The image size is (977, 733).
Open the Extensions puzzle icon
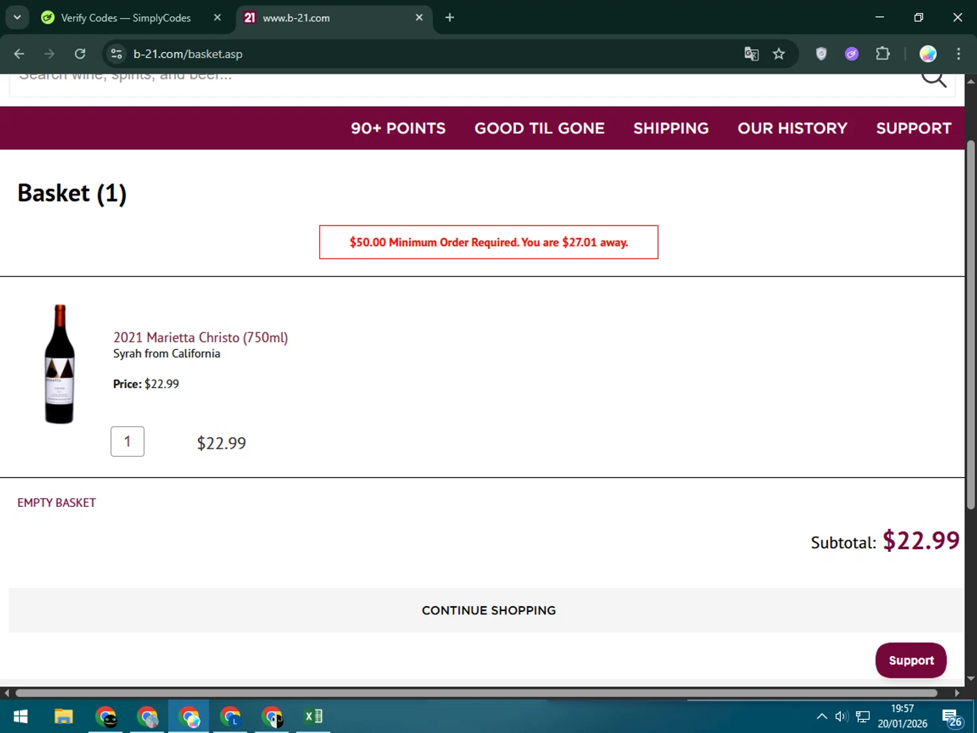[x=883, y=54]
